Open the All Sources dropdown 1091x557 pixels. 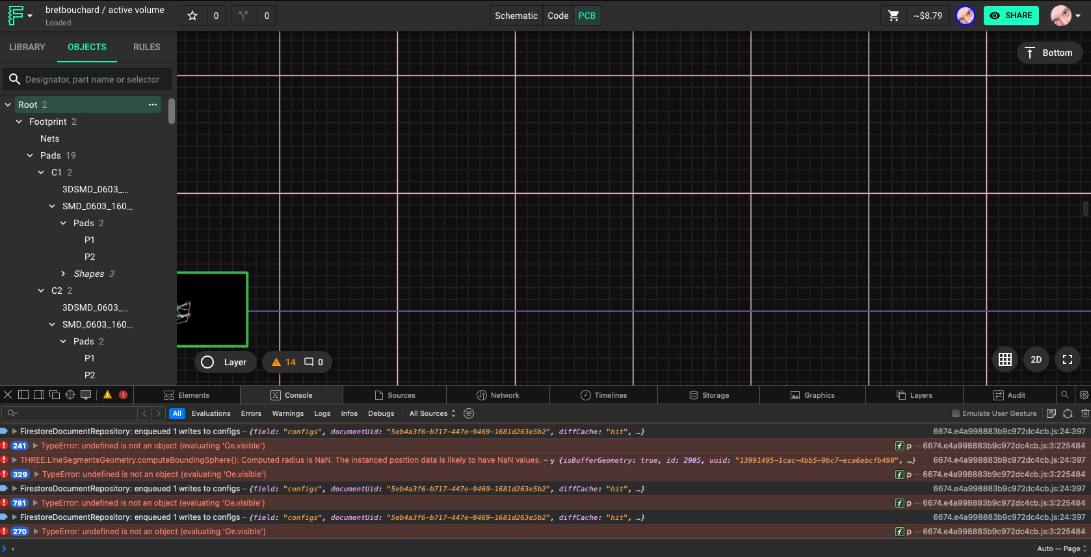click(432, 413)
